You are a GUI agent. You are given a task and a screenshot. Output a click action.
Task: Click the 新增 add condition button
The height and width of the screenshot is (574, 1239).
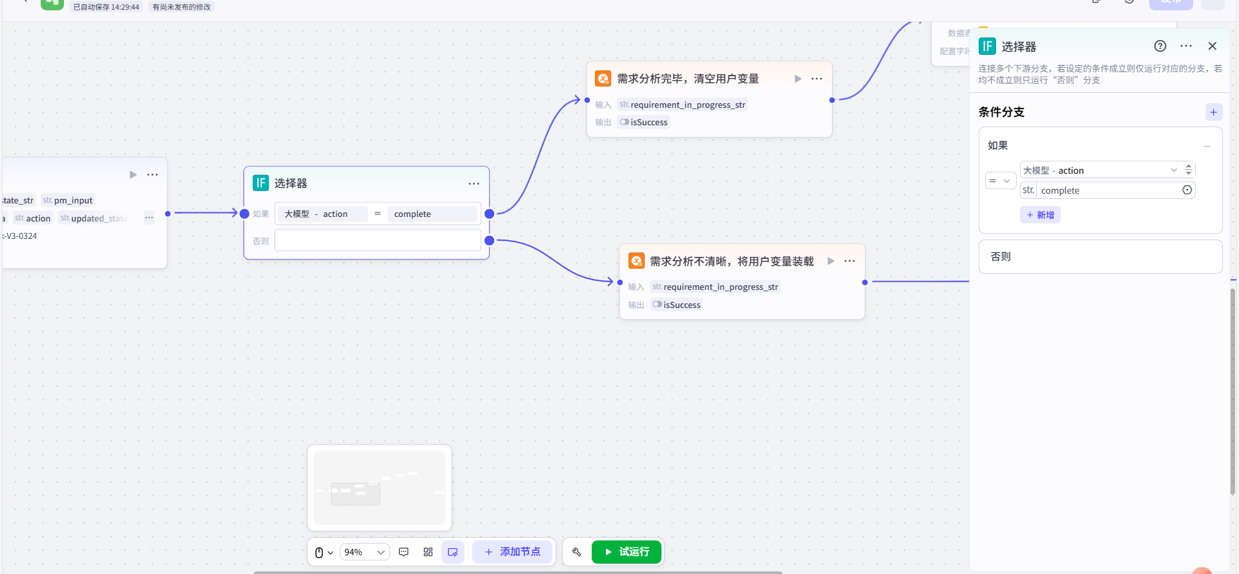coord(1040,215)
